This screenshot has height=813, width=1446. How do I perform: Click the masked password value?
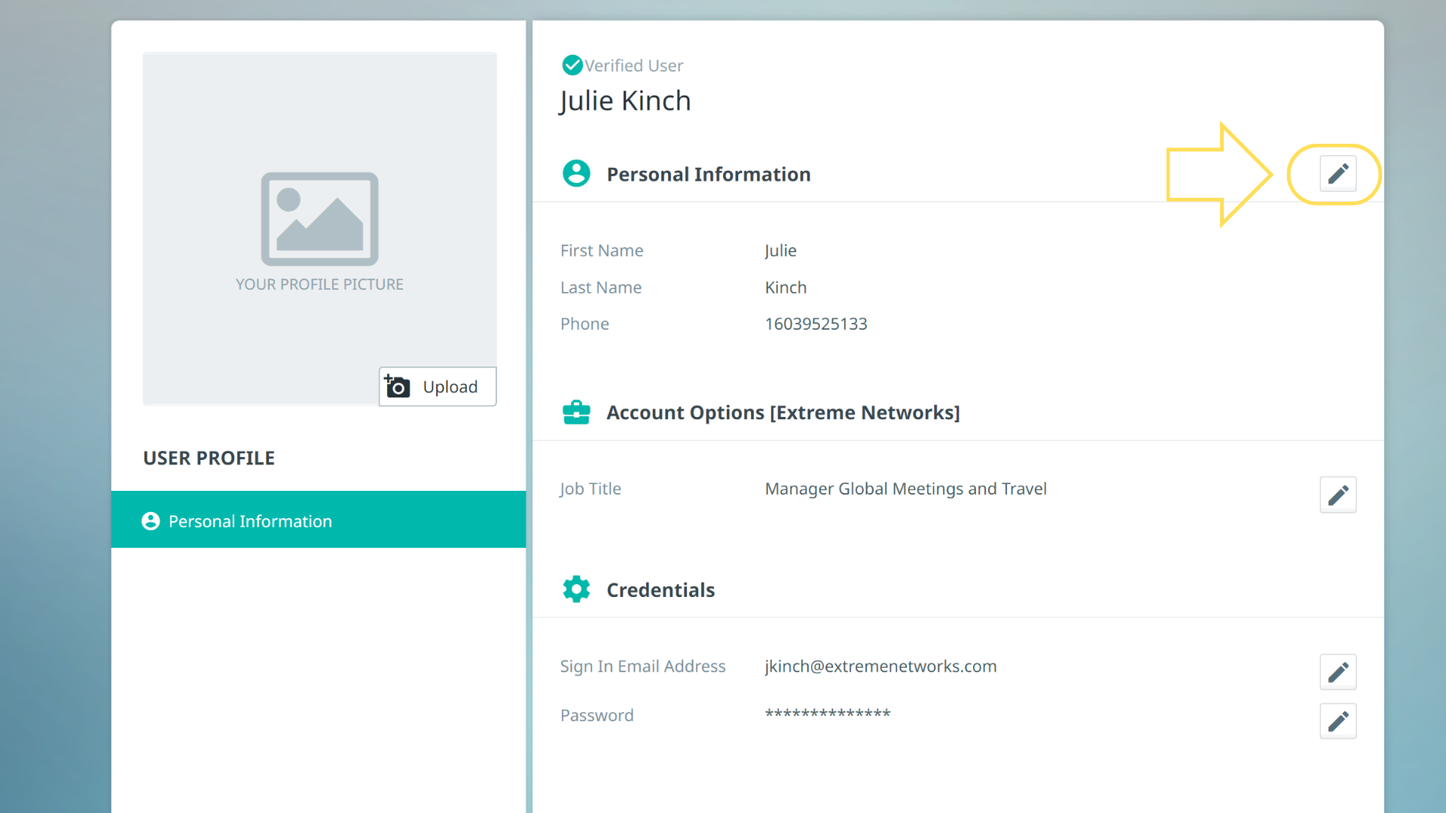point(827,714)
